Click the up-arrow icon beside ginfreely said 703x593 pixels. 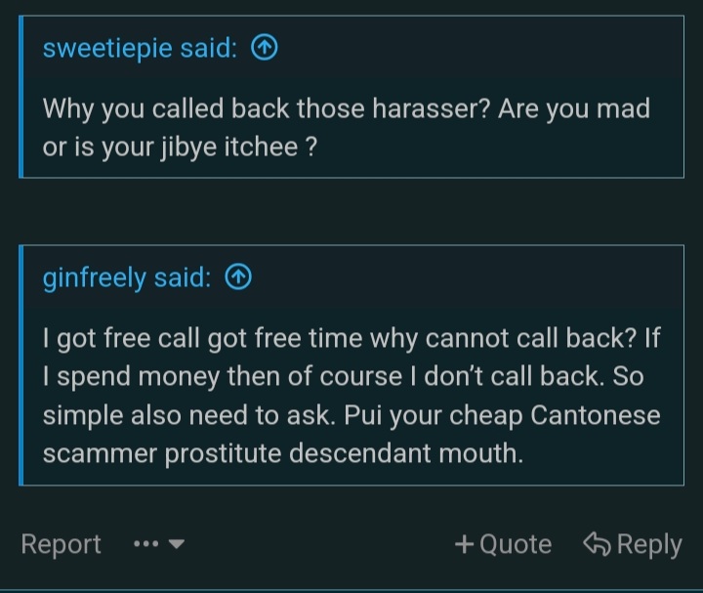tap(238, 278)
